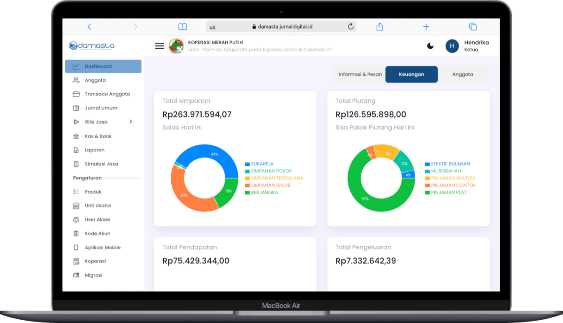Click the Koperasi Merah Putih logo

pos(176,46)
